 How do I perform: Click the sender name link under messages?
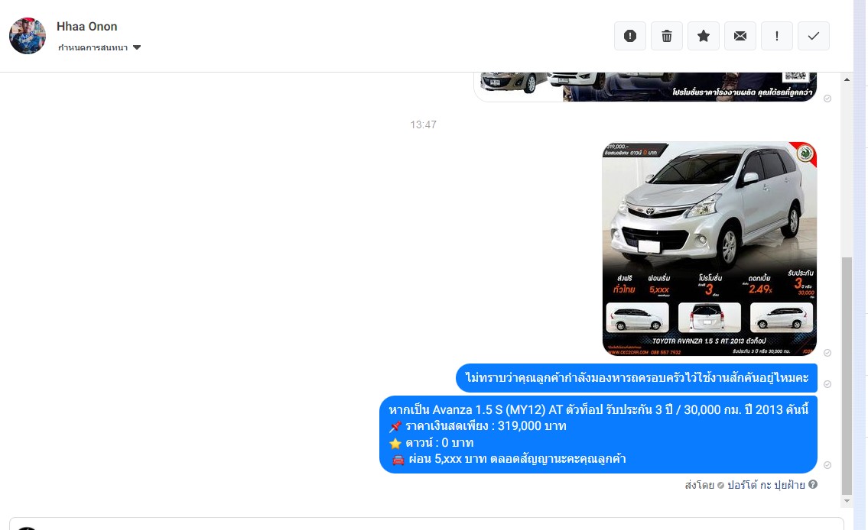point(766,485)
